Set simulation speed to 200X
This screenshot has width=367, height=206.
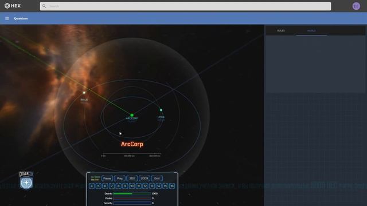145,179
